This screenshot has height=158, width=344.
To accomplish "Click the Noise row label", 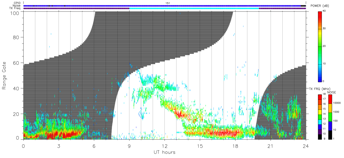I will pyautogui.click(x=17, y=6).
